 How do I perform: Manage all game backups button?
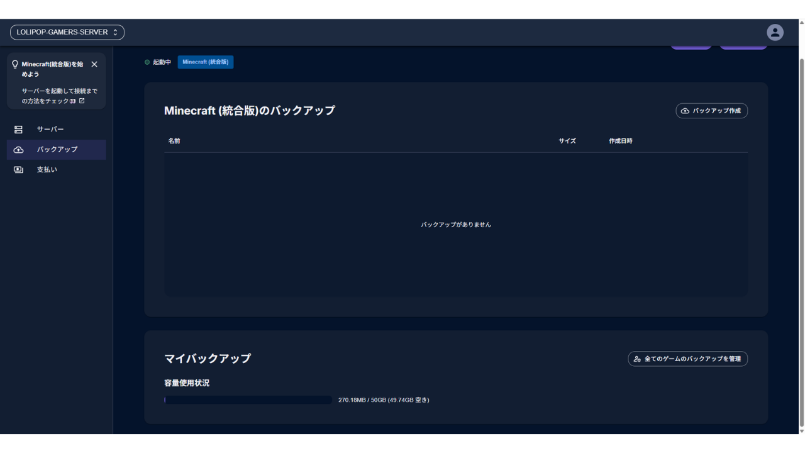click(x=688, y=359)
